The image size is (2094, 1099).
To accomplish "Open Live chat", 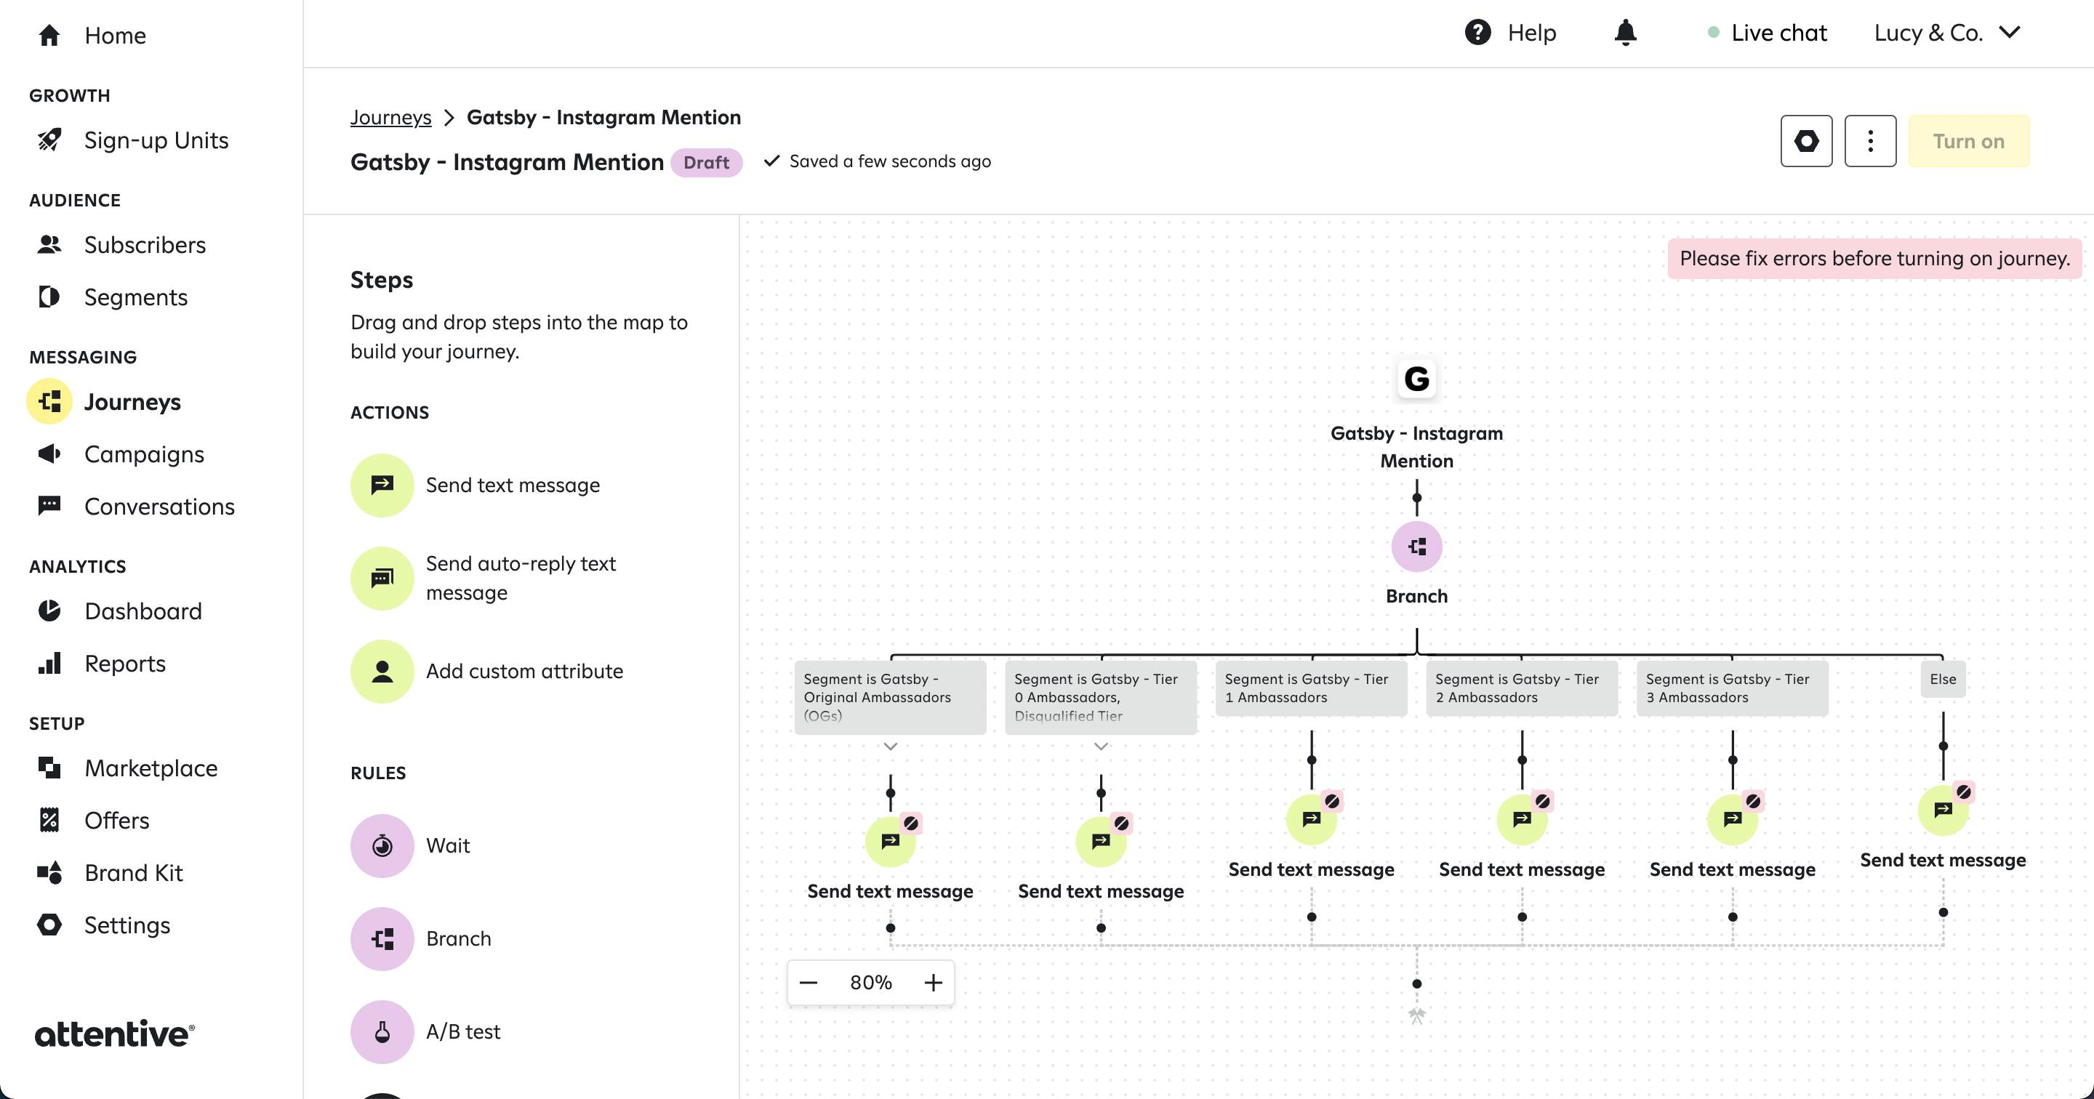I will click(x=1778, y=33).
